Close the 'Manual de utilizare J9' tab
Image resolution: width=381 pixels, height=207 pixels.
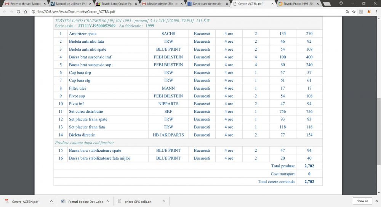[x=90, y=4]
